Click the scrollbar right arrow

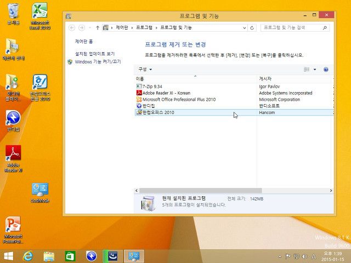[331, 191]
